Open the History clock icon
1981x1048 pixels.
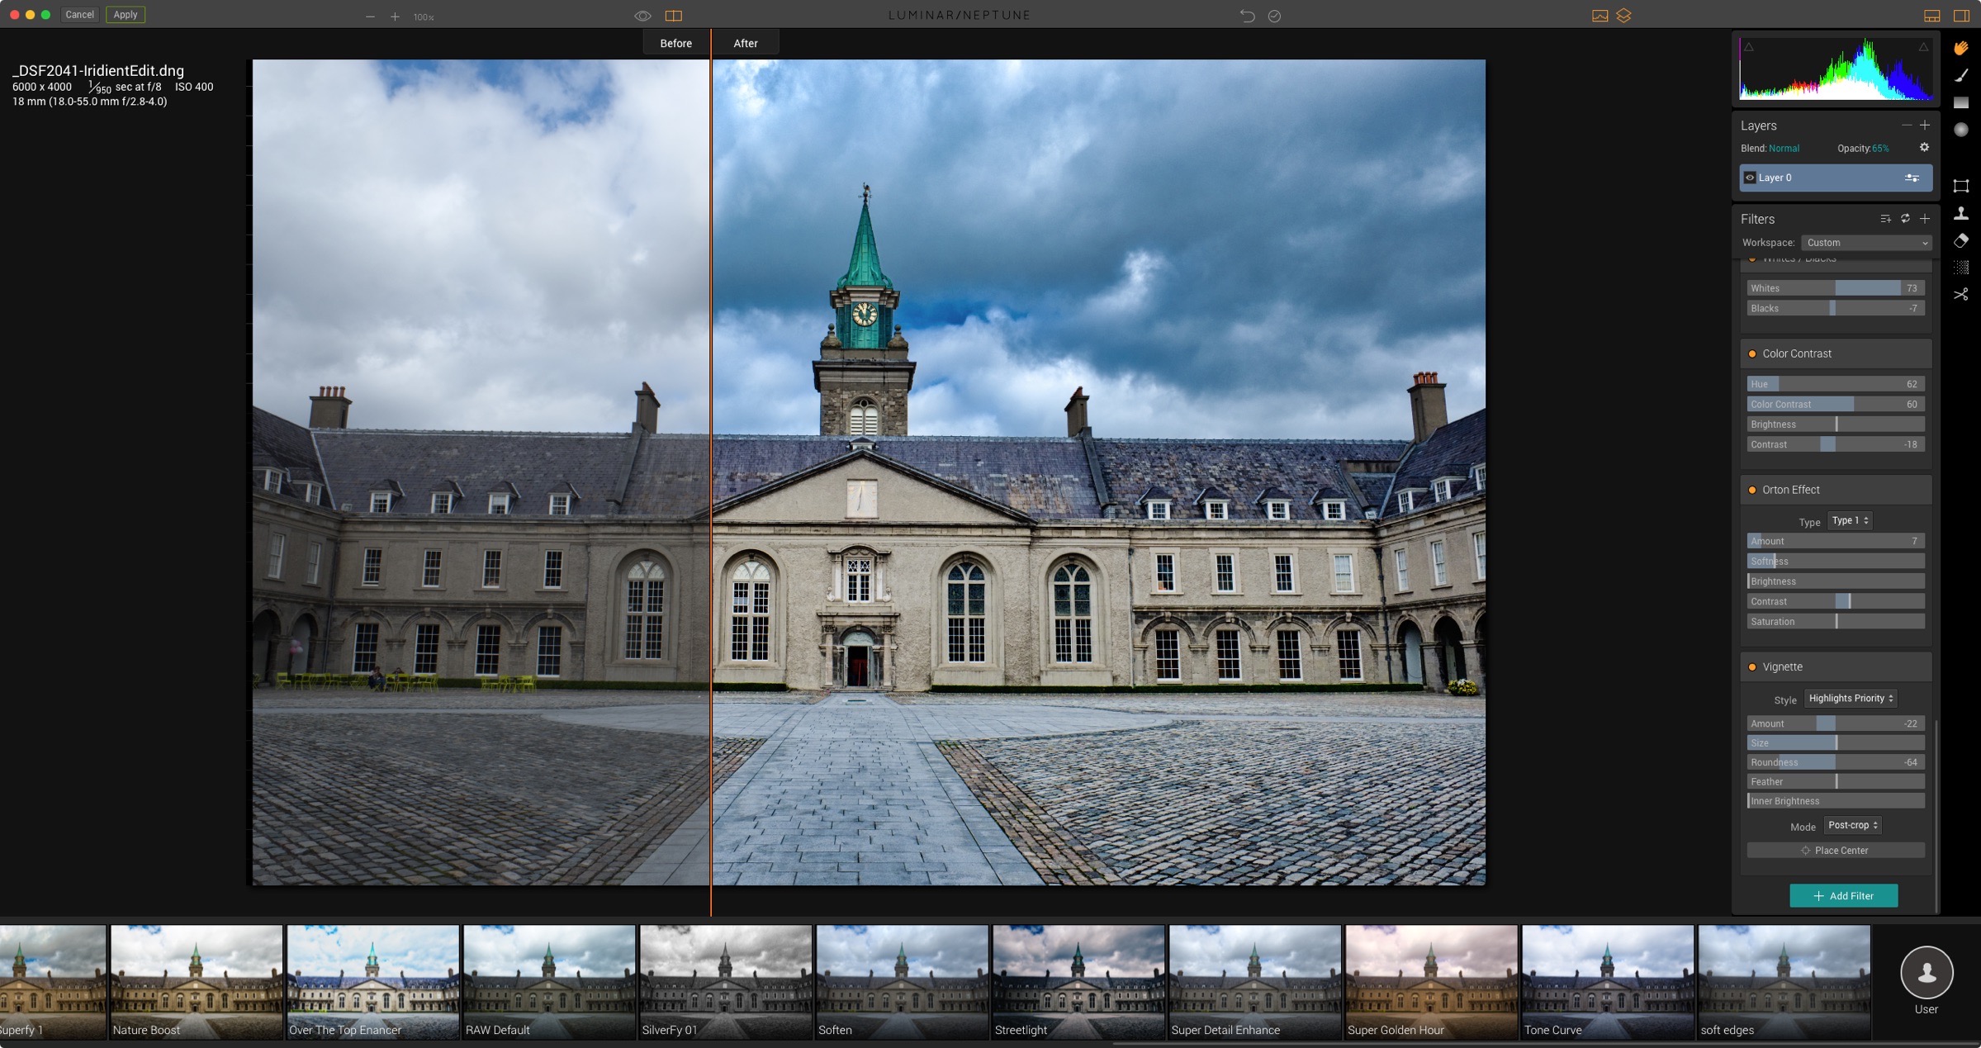[1274, 16]
